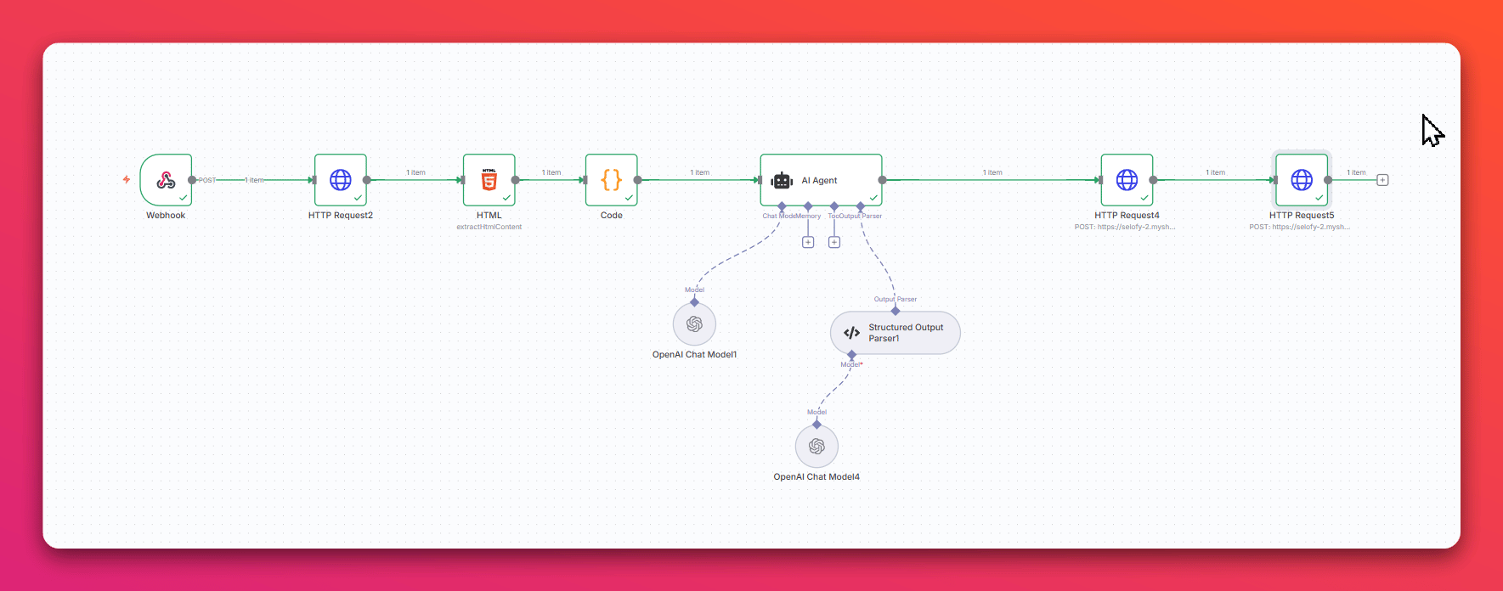
Task: Select the HTTP Request5 globe node
Action: click(1302, 180)
